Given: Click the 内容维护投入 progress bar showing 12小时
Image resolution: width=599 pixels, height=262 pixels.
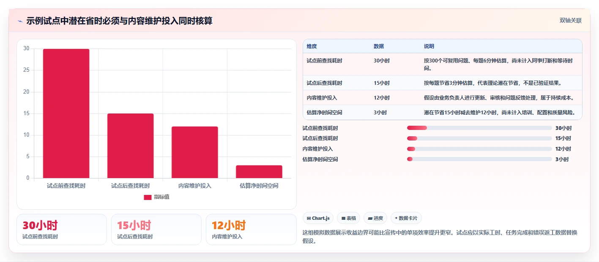Looking at the screenshot, I should coord(479,149).
